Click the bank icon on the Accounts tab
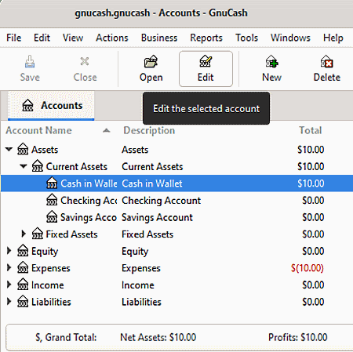Viewport: 353px width, 352px height. pos(27,106)
